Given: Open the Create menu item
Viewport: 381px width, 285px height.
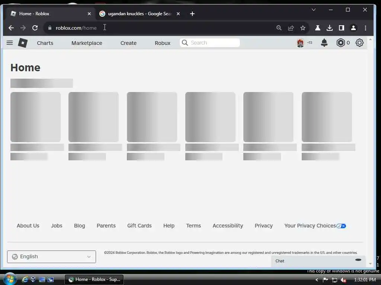Looking at the screenshot, I should pyautogui.click(x=128, y=43).
